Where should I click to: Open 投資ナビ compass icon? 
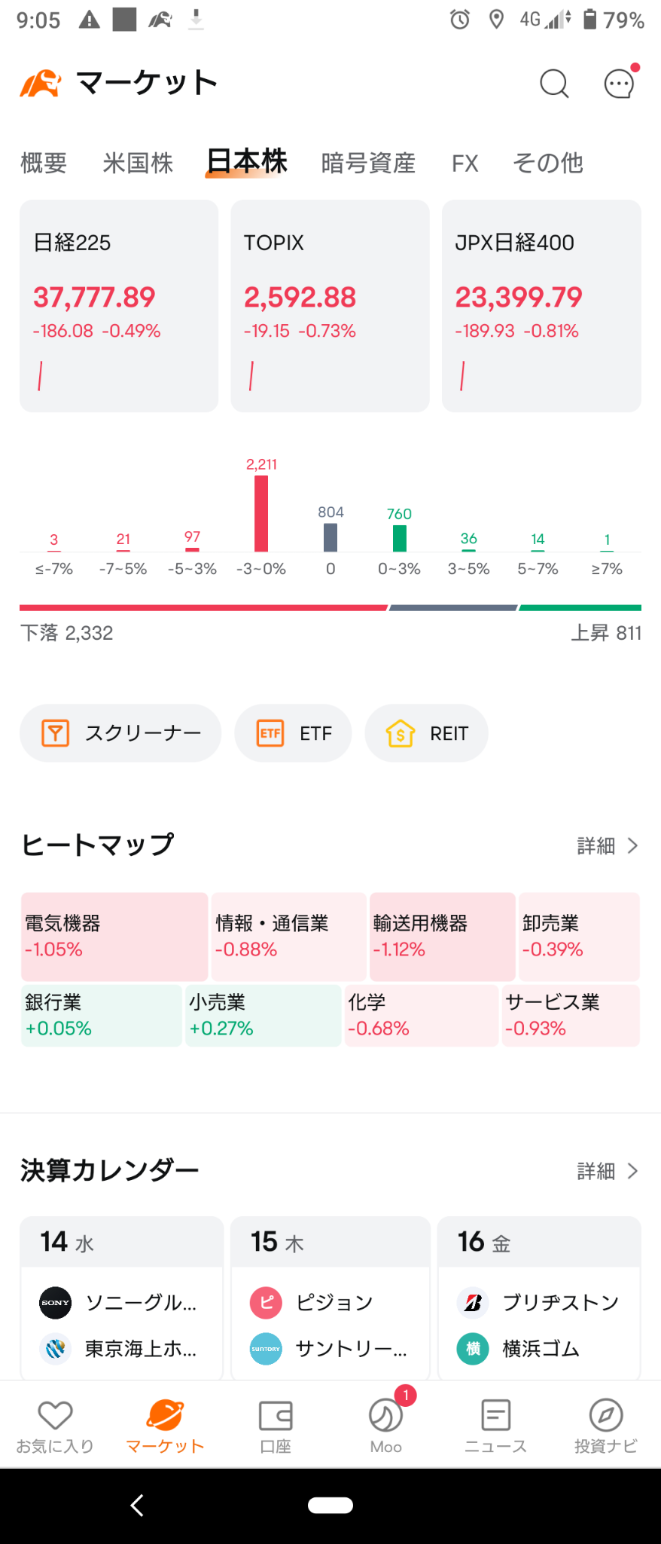(605, 1424)
